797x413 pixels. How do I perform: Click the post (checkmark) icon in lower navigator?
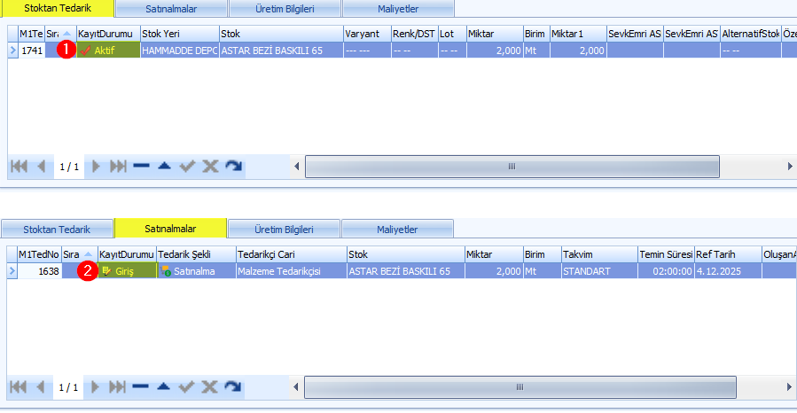pos(187,387)
